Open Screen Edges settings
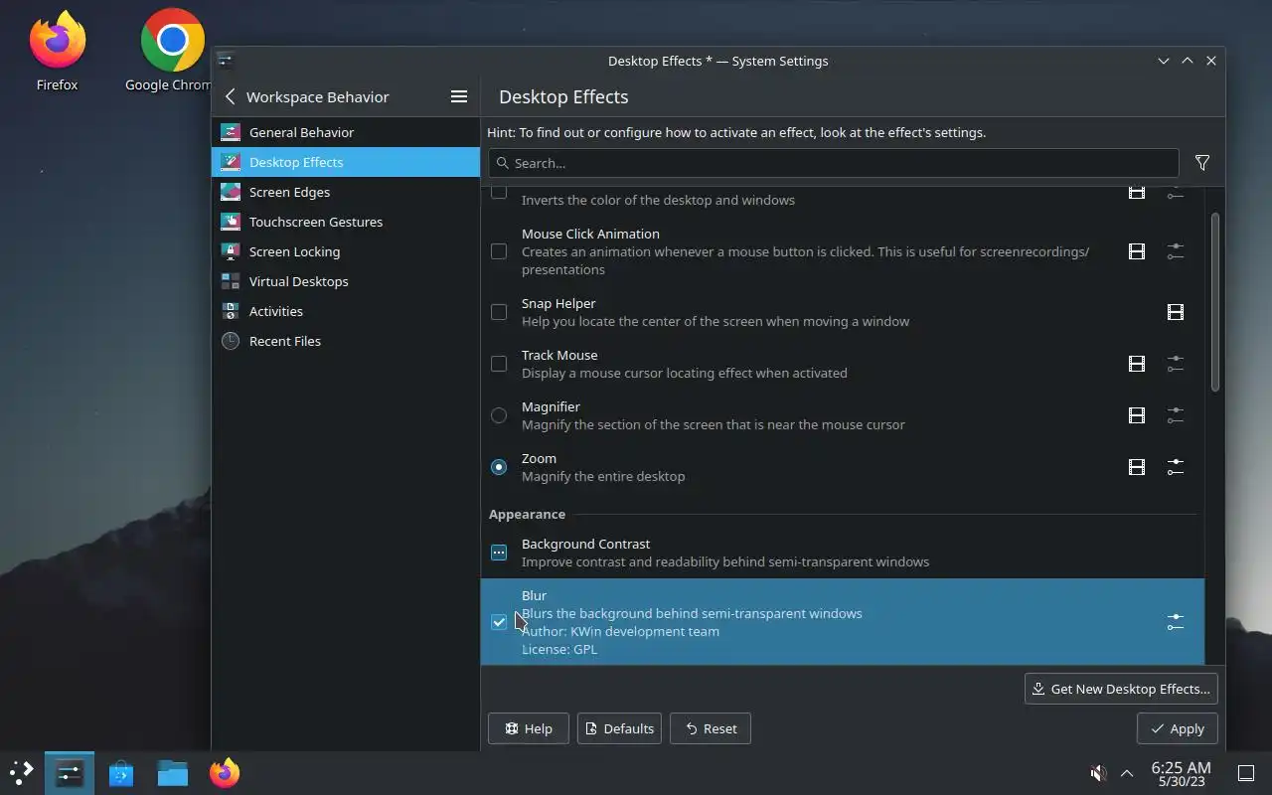Viewport: 1272px width, 795px height. coord(346,192)
